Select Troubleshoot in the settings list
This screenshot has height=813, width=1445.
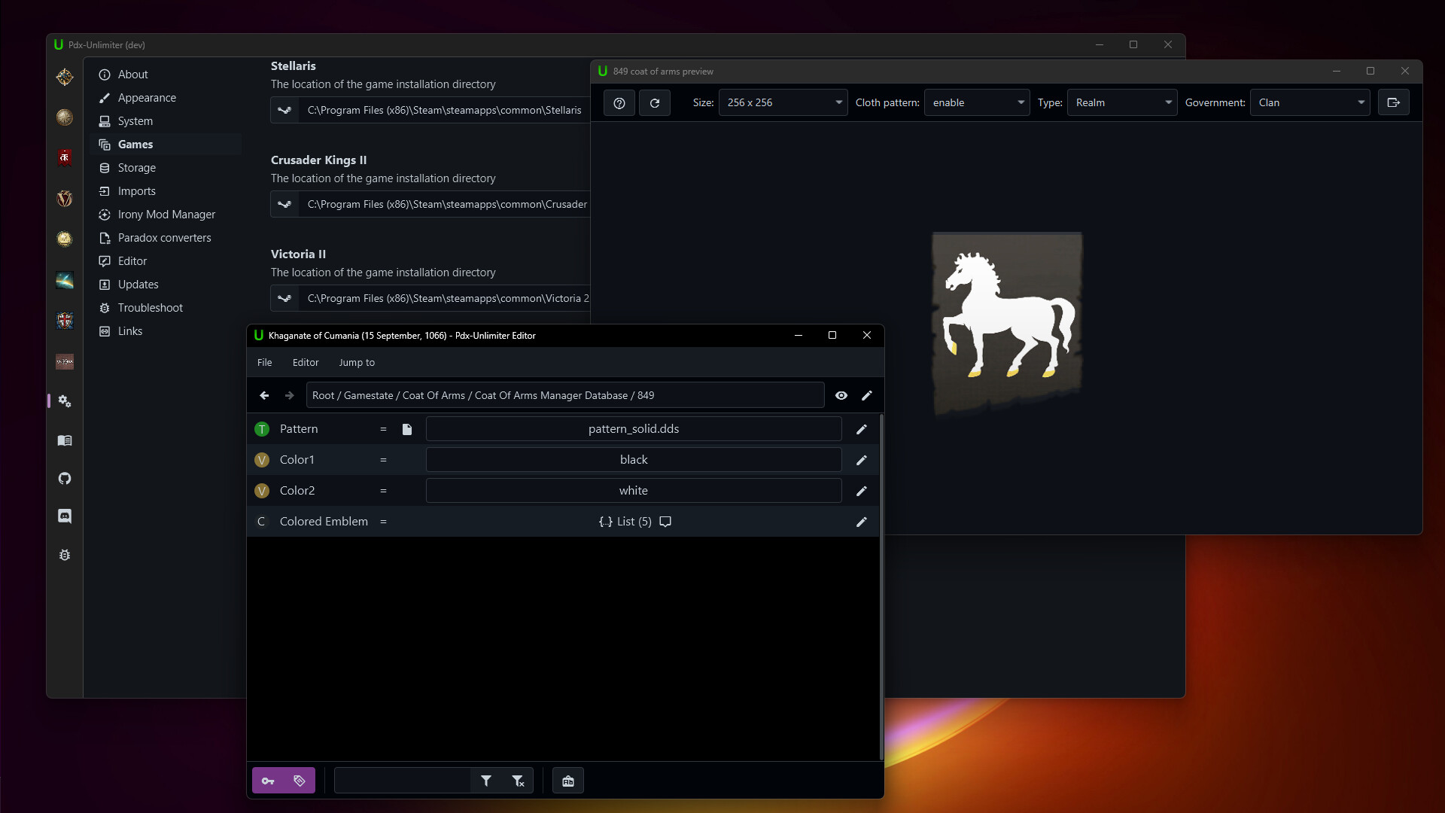(149, 307)
